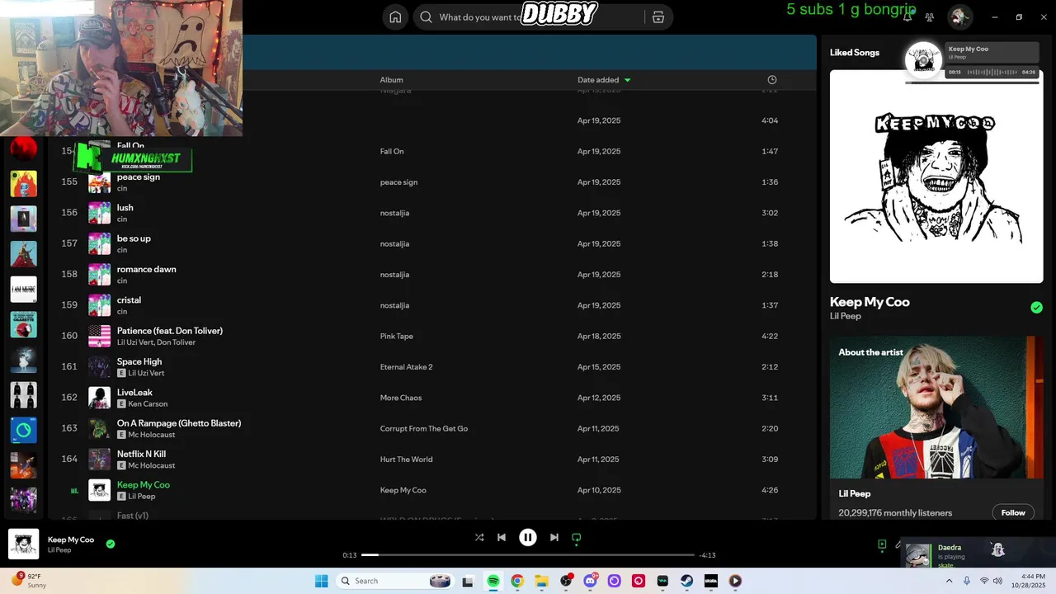1056x594 pixels.
Task: Open File Explorer from taskbar
Action: coord(541,581)
